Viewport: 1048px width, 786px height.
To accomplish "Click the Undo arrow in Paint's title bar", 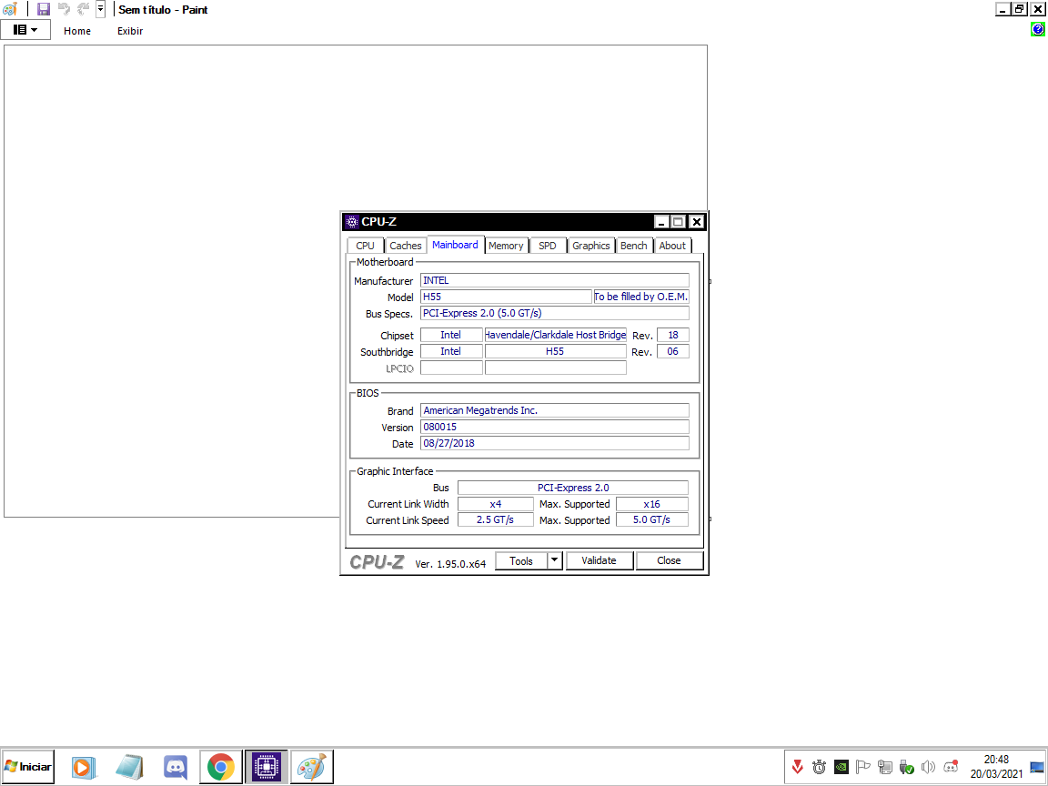I will (x=65, y=9).
